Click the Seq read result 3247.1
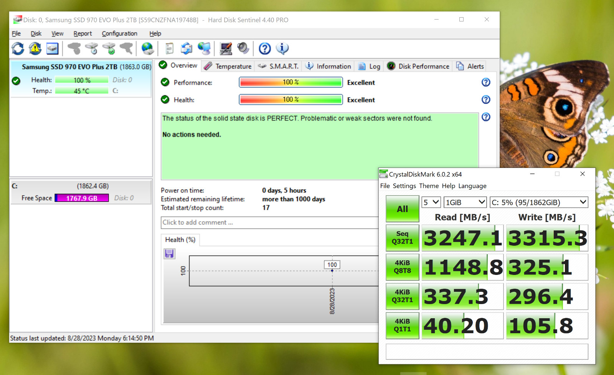Image resolution: width=614 pixels, height=375 pixels. click(462, 238)
